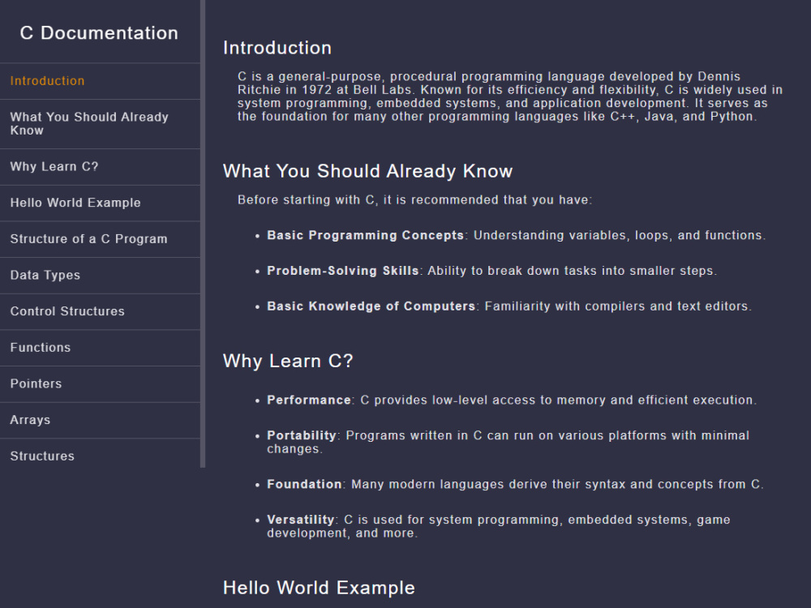The image size is (811, 608).
Task: Open the What You Should Already Know section
Action: [89, 124]
